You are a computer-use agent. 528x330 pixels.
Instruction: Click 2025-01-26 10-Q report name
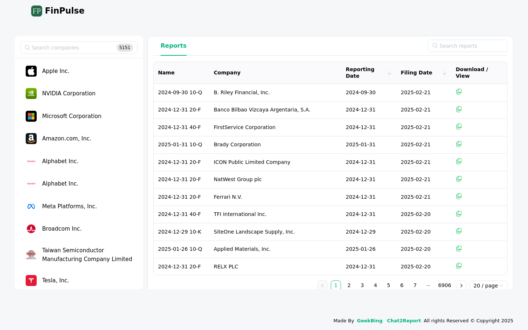click(x=180, y=249)
